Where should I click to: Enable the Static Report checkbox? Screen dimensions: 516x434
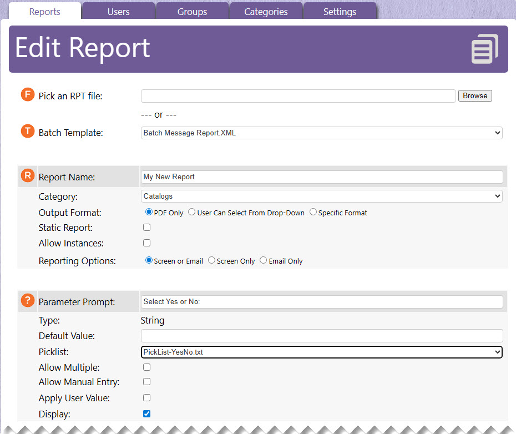point(147,227)
